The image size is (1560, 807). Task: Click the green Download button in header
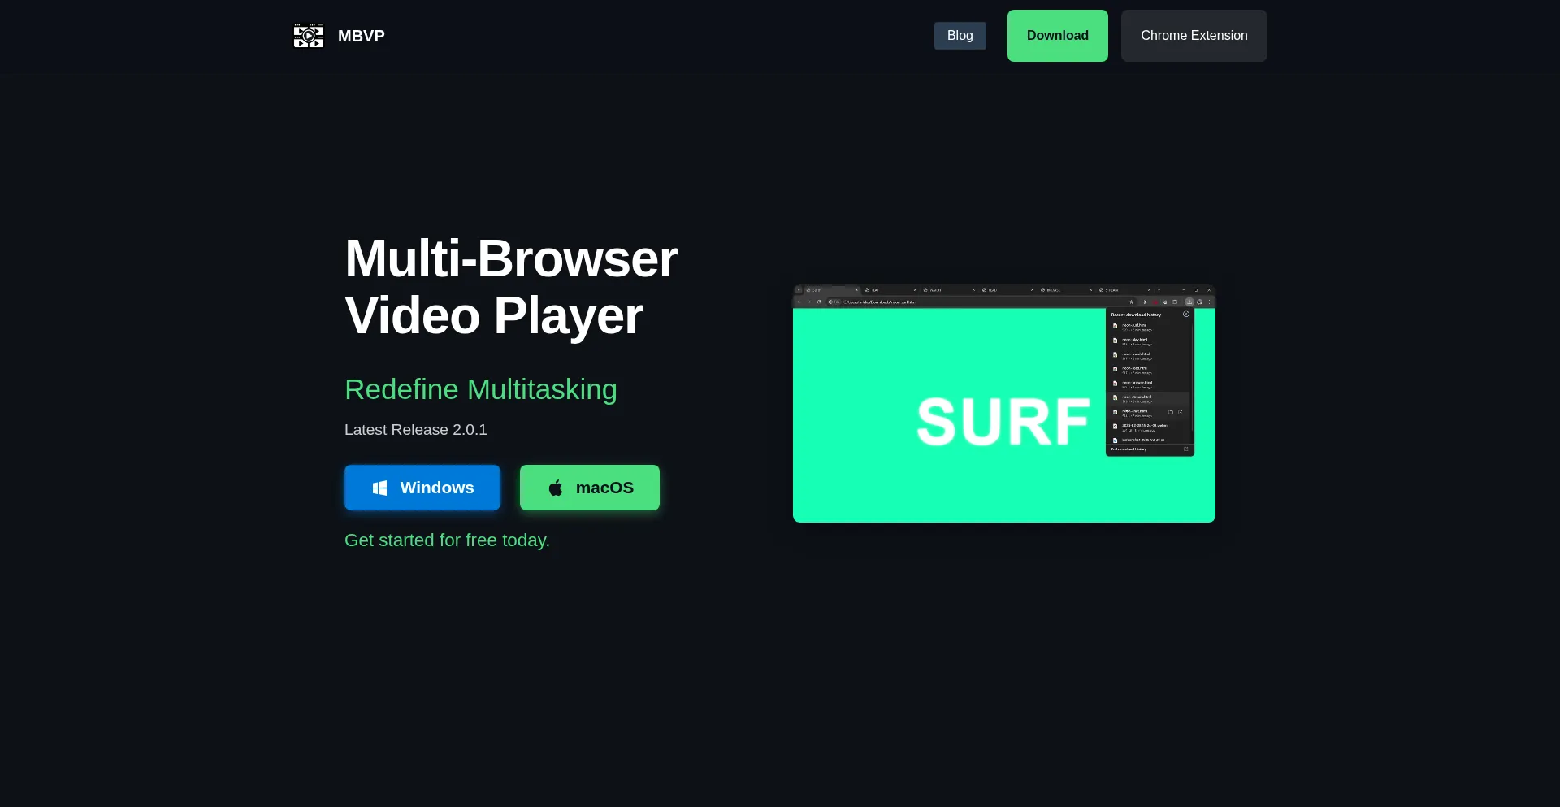(1057, 36)
